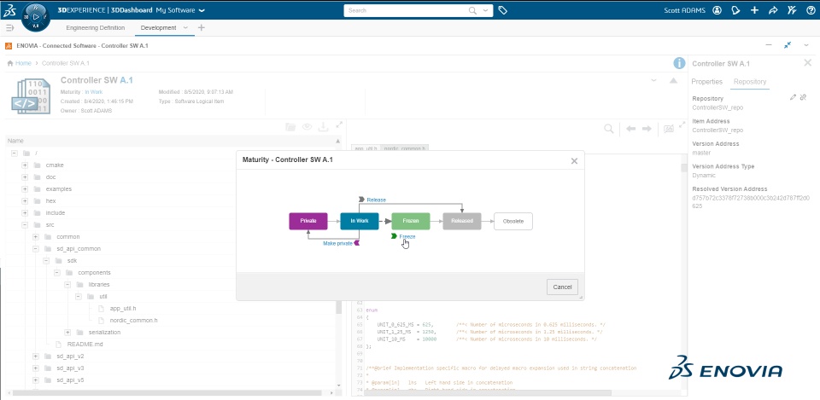Screen dimensions: 820x400
Task: Click the share arrow icon
Action: coord(773,10)
